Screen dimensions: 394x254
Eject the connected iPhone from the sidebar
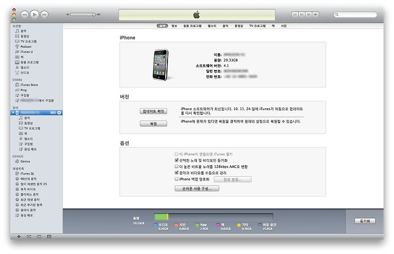(x=59, y=113)
